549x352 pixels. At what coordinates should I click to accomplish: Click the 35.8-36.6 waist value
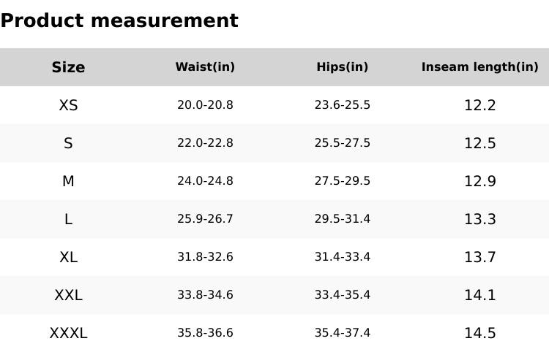[x=205, y=333]
